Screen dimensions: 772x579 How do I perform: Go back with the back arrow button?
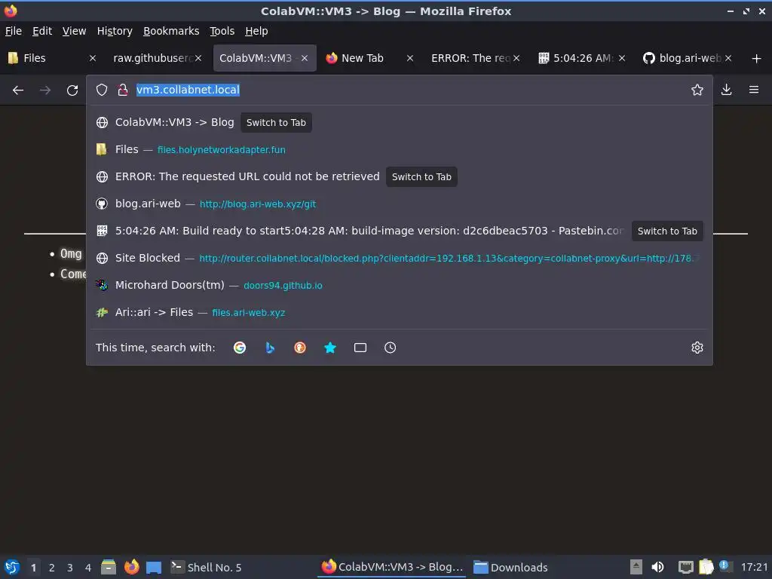(x=18, y=90)
